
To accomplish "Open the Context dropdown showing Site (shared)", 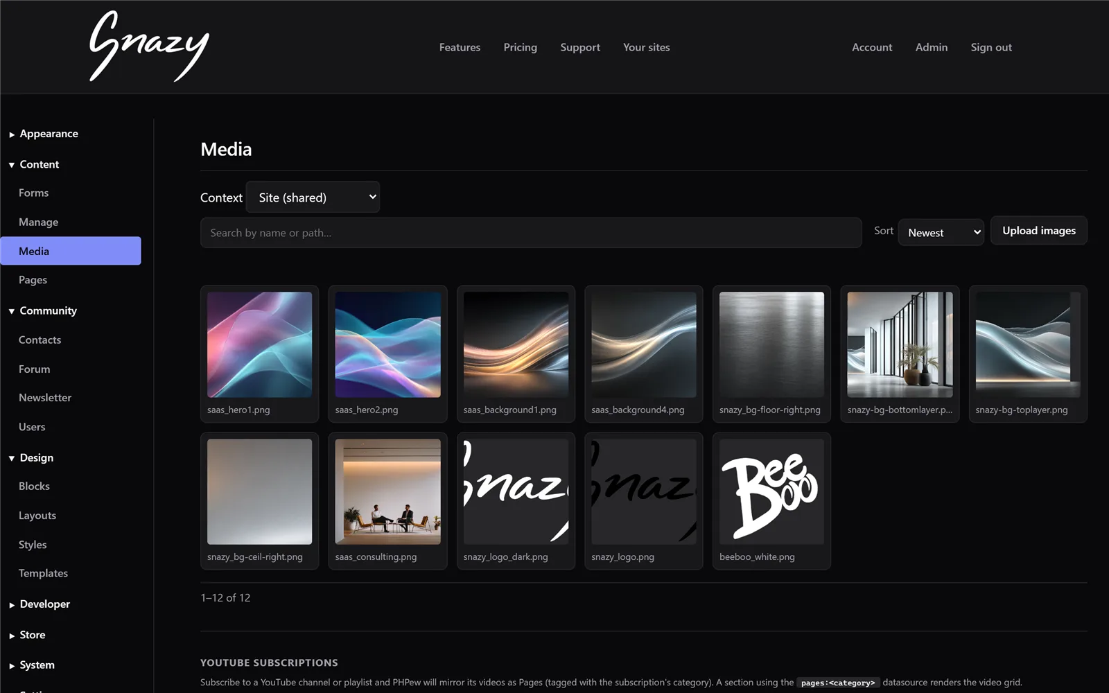I will tap(313, 198).
